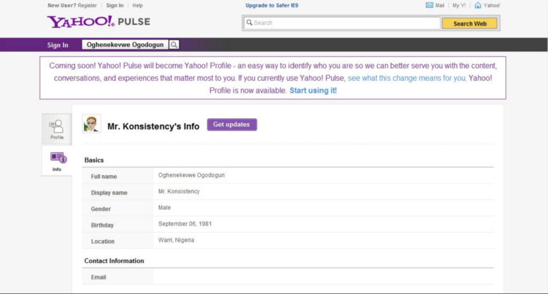Click 'see what this change means for you'

pyautogui.click(x=407, y=78)
